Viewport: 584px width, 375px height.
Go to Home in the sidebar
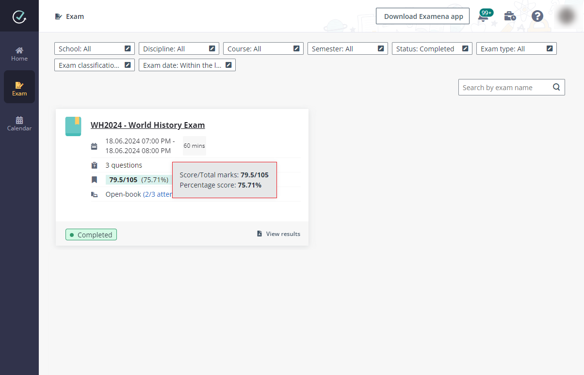pos(19,54)
